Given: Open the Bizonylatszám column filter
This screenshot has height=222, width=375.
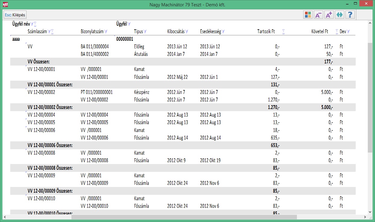Looking at the screenshot, I should [x=106, y=31].
